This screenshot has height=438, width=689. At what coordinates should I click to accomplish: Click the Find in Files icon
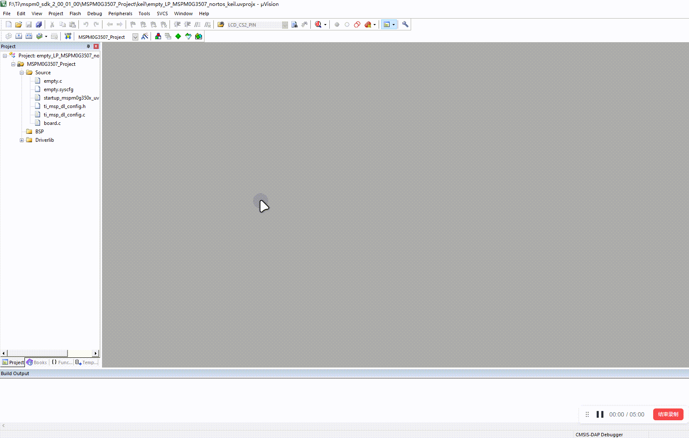[294, 24]
